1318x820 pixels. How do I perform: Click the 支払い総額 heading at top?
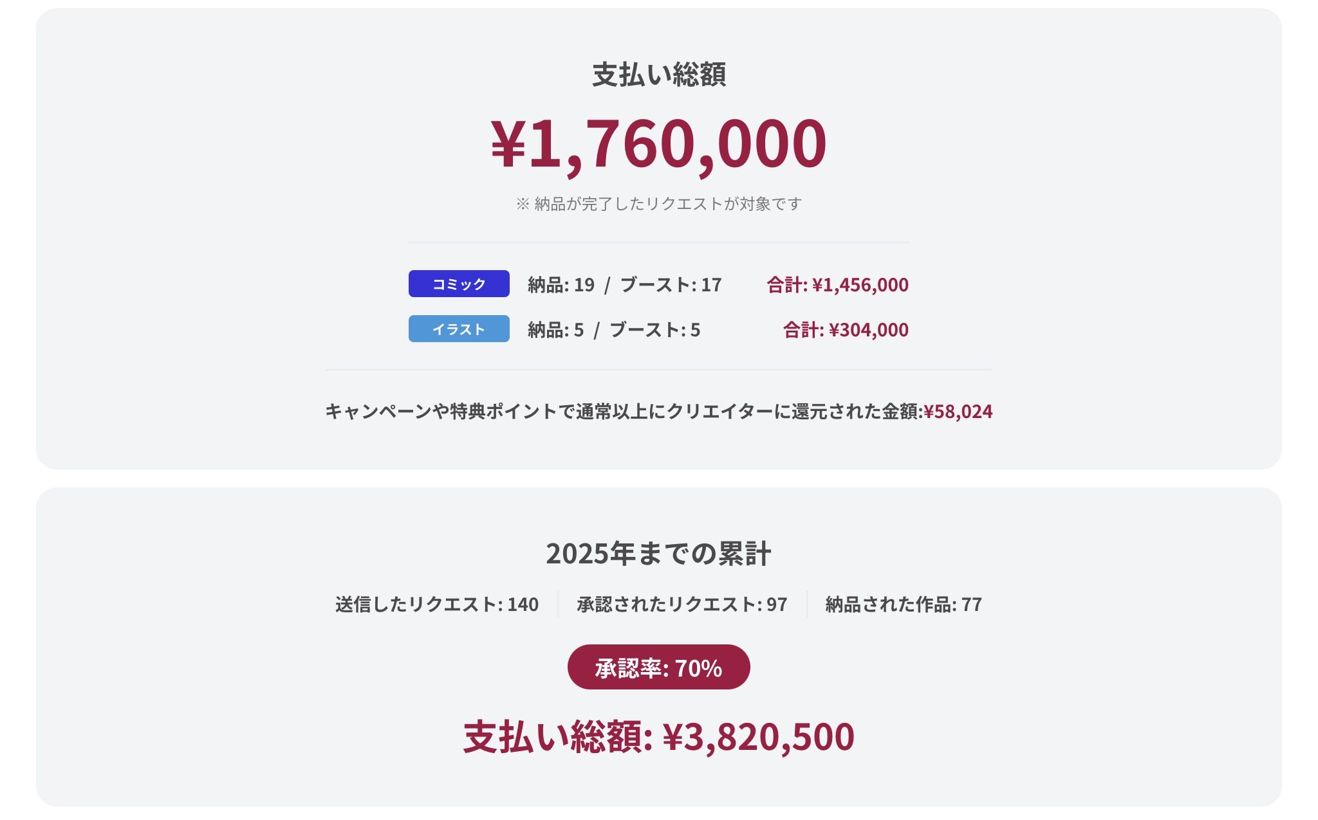[x=658, y=75]
